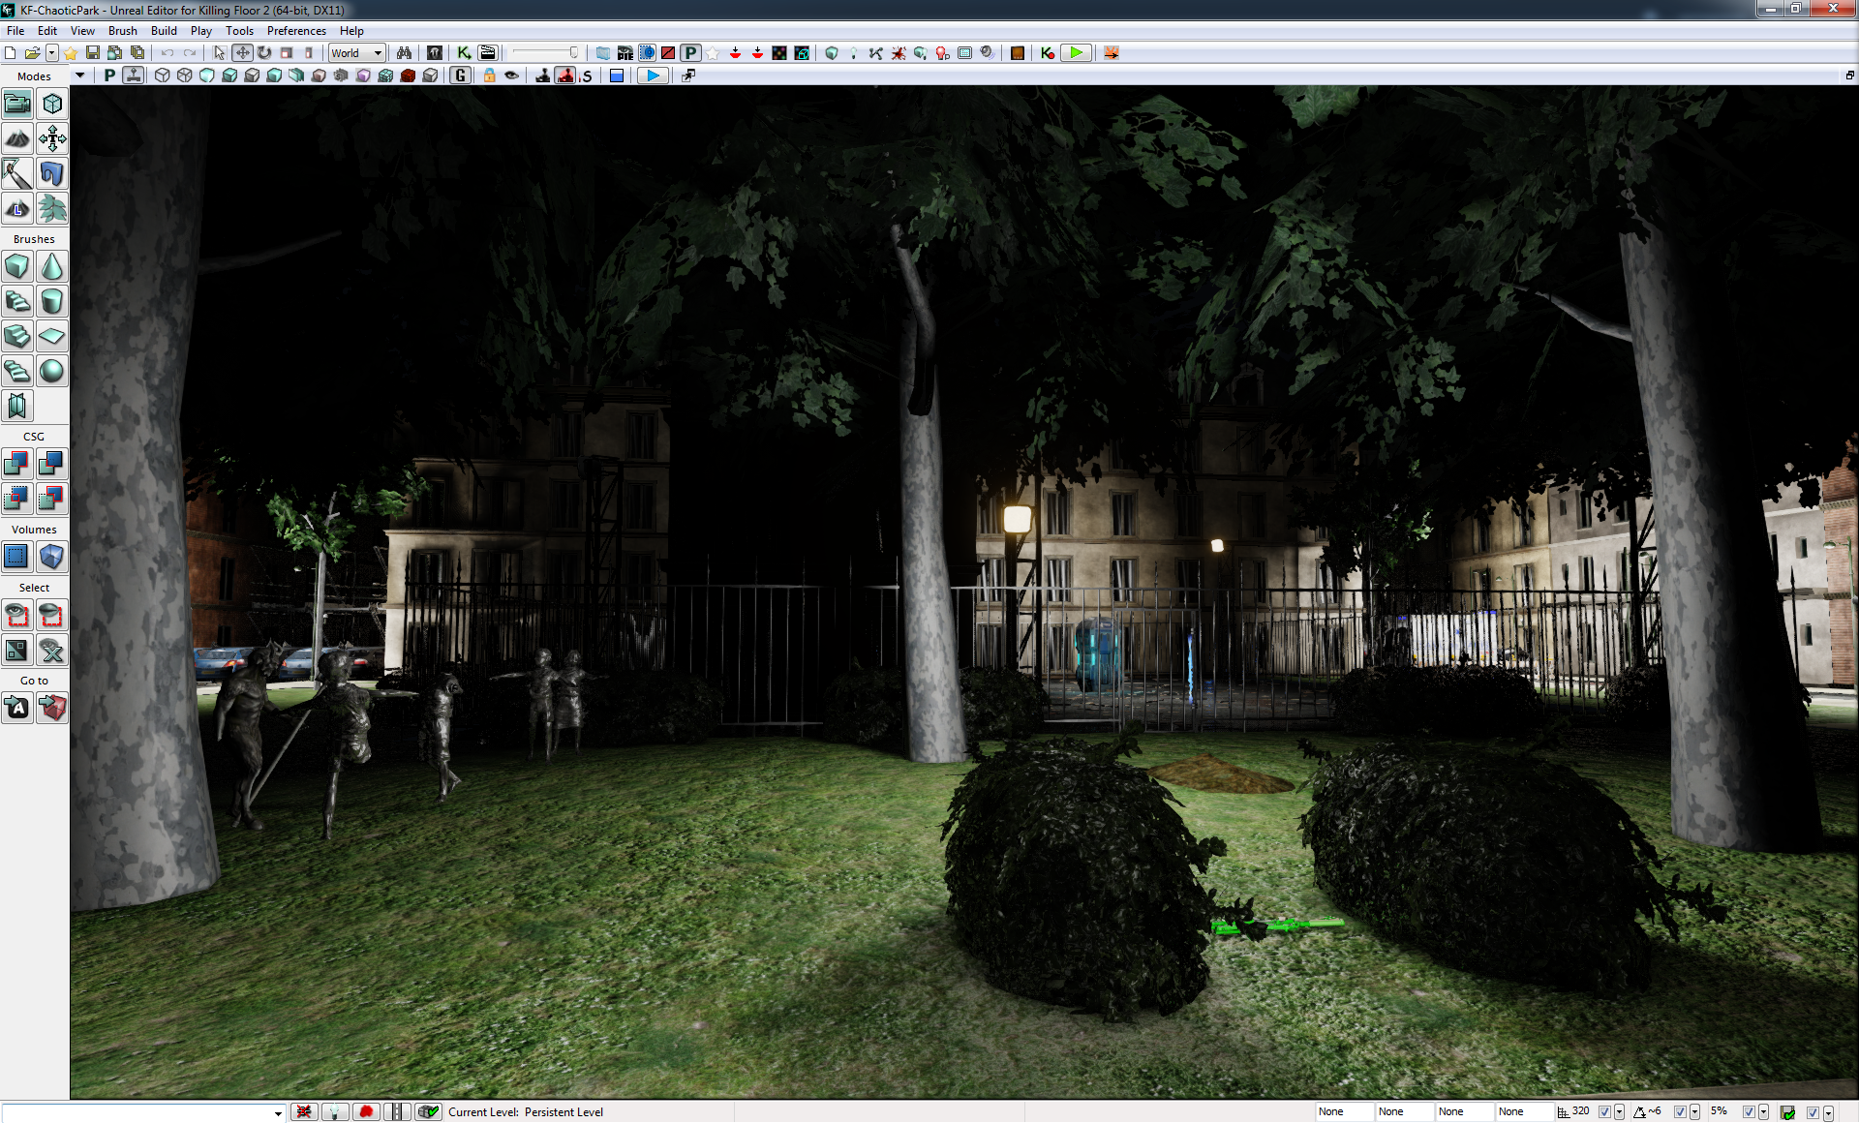Create Curved staircase brush
Screen dimensions: 1859x1123
click(x=17, y=301)
